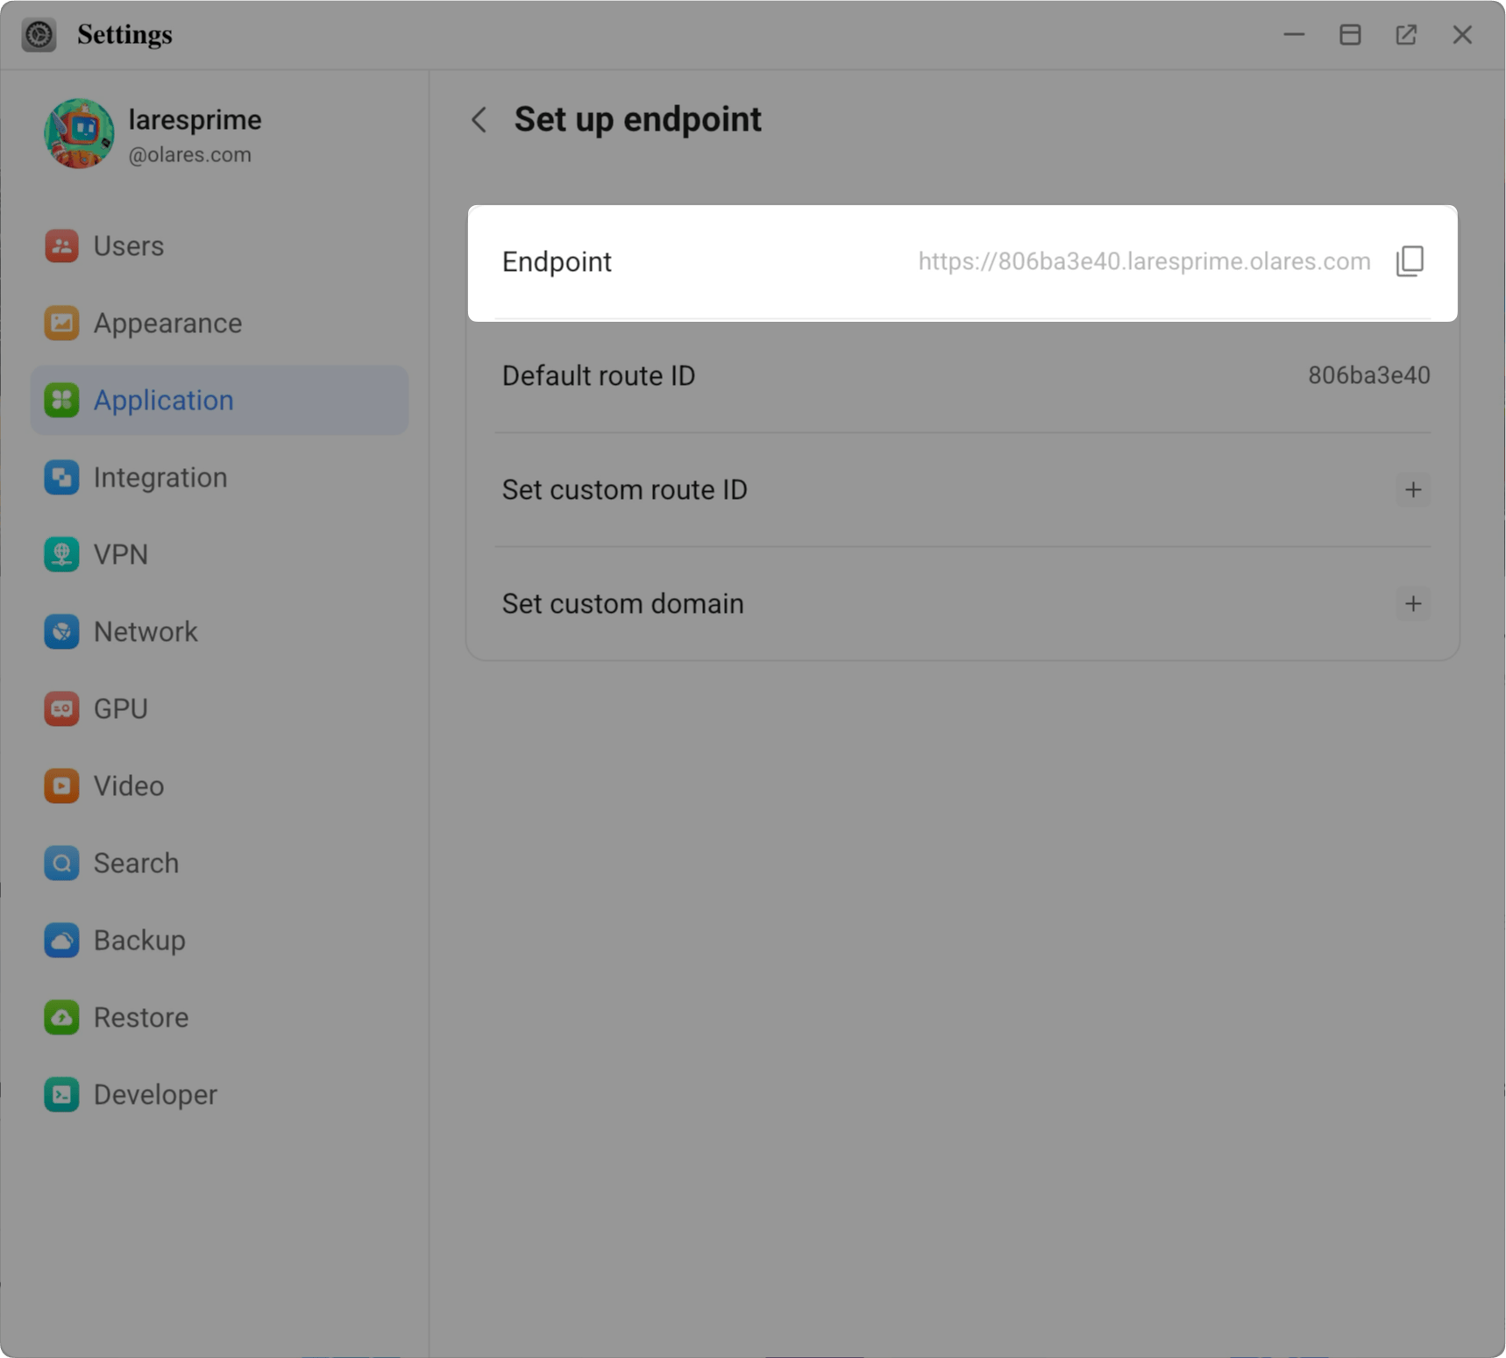Open Restore settings via its icon
Viewport: 1506px width, 1358px height.
61,1017
